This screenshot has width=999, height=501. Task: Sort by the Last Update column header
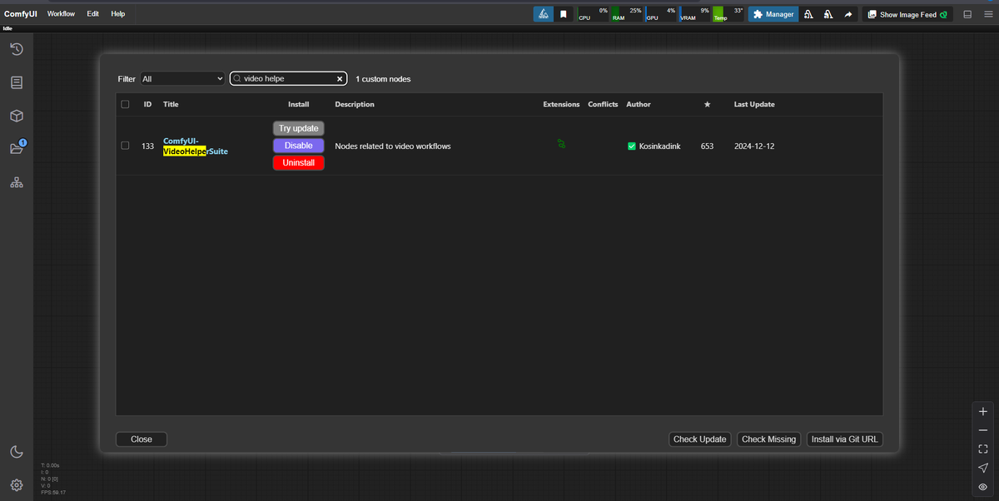[x=754, y=104]
